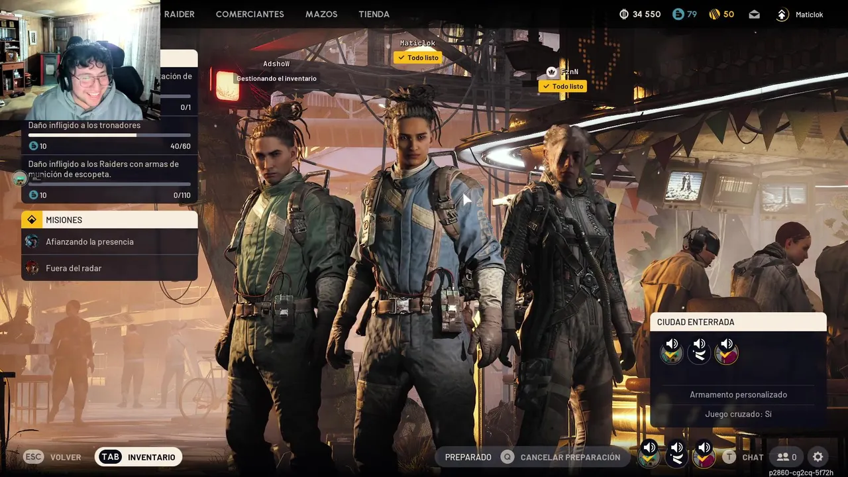The image size is (848, 477).
Task: Click the VOLVER label
Action: (x=66, y=457)
